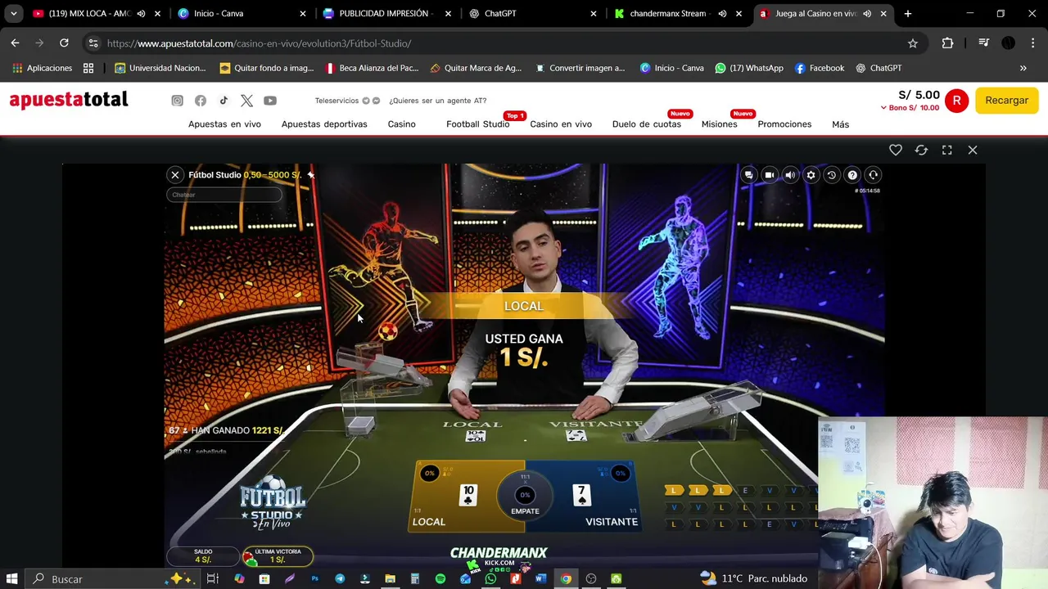1048x589 pixels.
Task: Bet on EMPATE circle
Action: 525,497
